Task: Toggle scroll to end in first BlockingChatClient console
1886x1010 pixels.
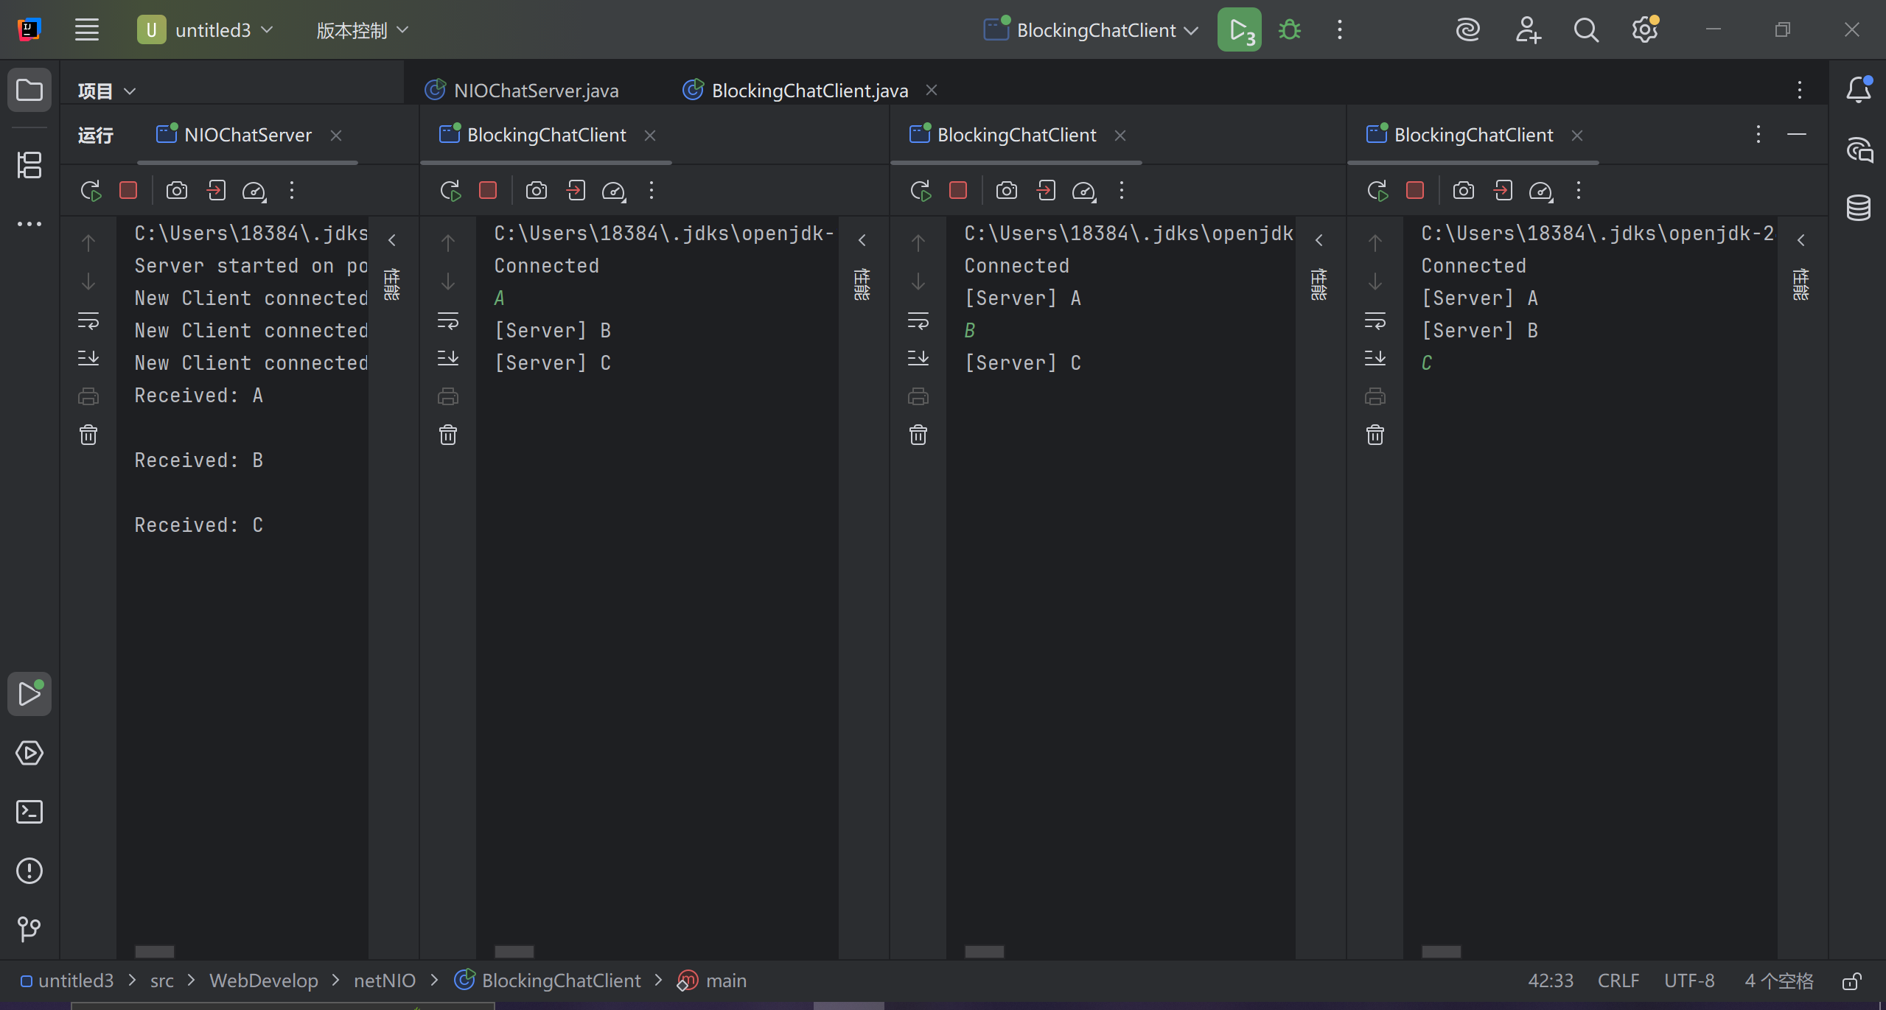Action: [448, 358]
